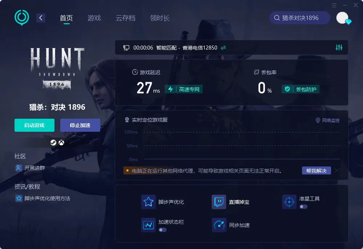Viewport: 363px width, 249px height.
Task: Click the 开黑进群 people icon
Action: pos(19,168)
